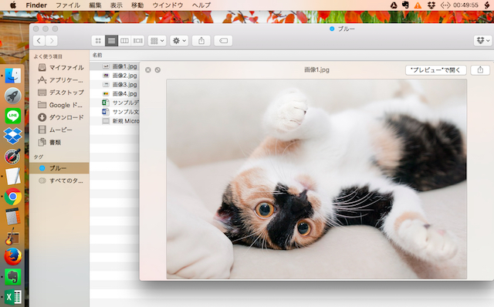
Task: Click the Google Drive menu bar icon
Action: (x=394, y=5)
